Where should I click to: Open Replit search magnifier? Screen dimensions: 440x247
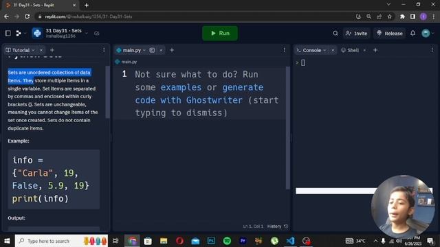tap(335, 34)
